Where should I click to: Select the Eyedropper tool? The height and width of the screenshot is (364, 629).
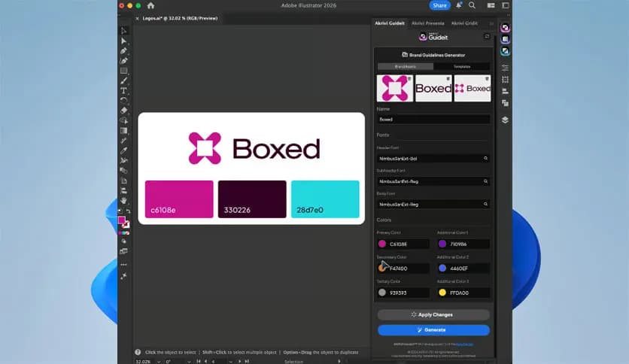(123, 150)
